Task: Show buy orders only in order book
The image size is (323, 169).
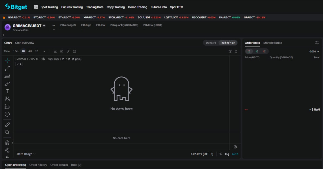Action: (x=257, y=51)
